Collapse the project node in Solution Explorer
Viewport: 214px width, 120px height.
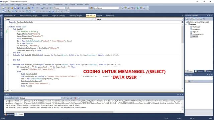pyautogui.click(x=186, y=24)
